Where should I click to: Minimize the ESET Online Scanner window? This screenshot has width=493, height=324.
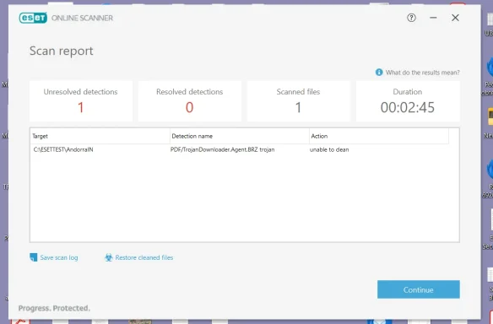click(x=433, y=18)
